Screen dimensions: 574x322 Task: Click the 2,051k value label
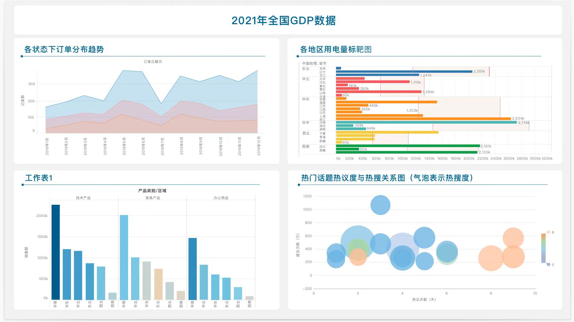tap(479, 71)
